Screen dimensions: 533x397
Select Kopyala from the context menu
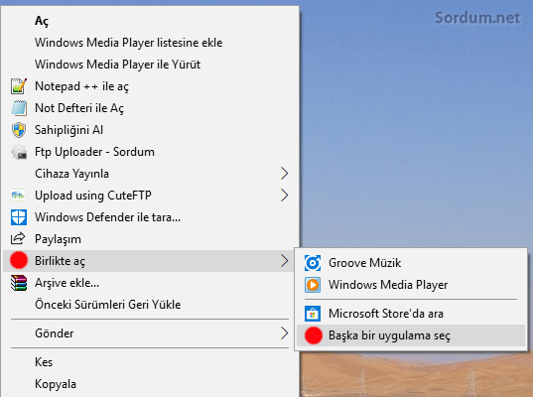coord(149,384)
